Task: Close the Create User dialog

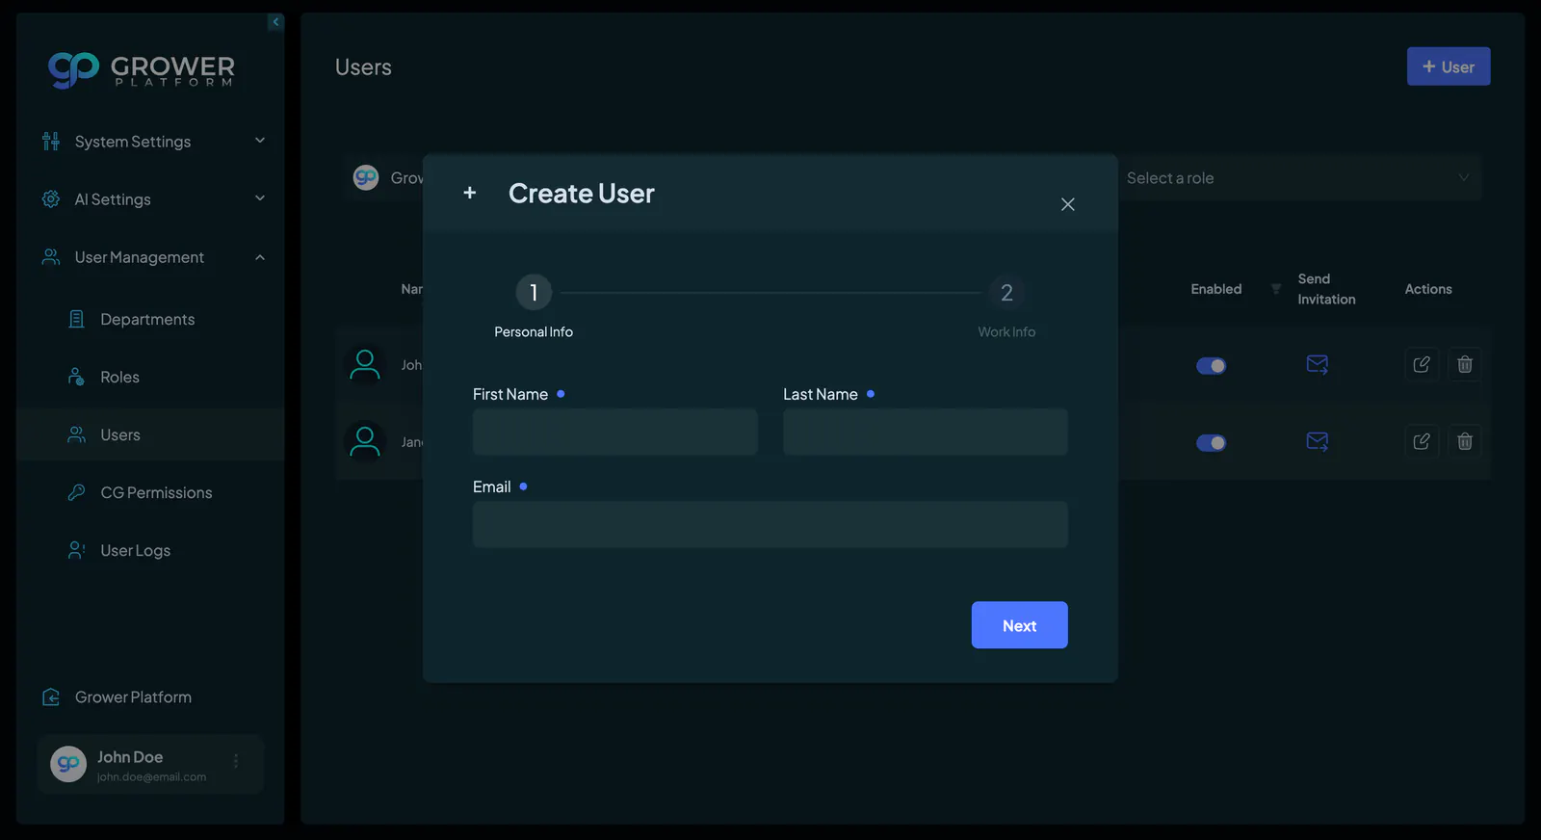Action: 1067,204
